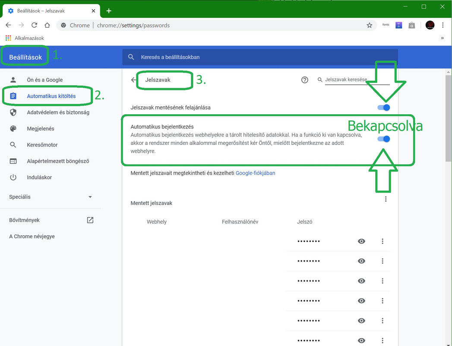Reload the settings page
The image size is (452, 346).
coord(34,25)
